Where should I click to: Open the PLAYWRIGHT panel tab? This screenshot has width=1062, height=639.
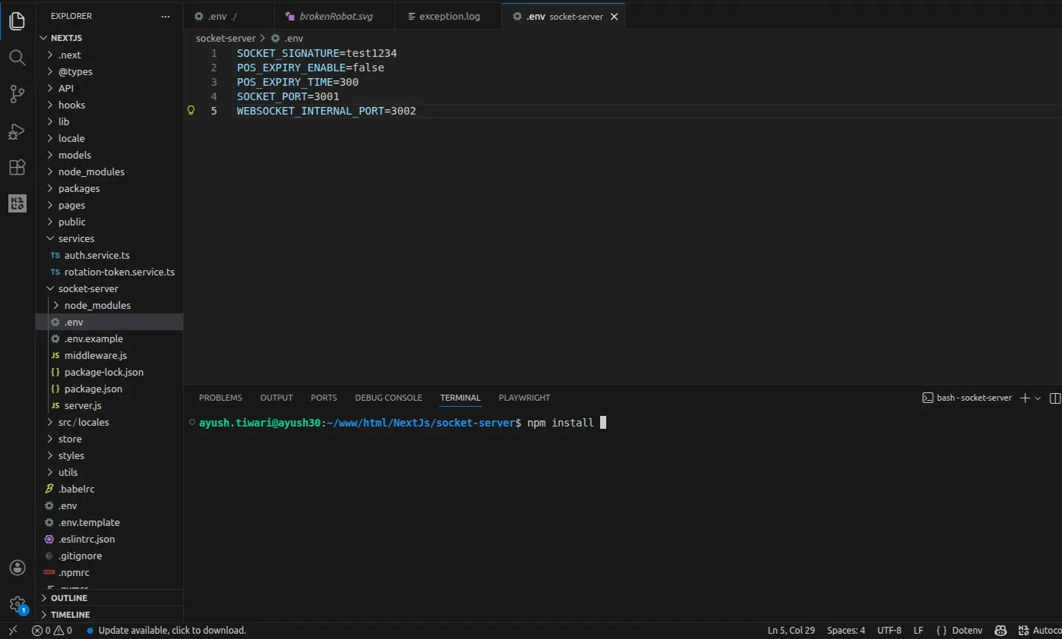click(524, 398)
